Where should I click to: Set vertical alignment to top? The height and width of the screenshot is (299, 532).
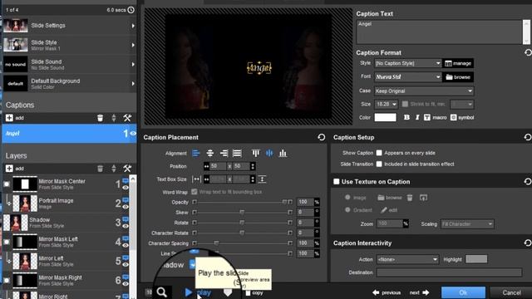pos(255,153)
